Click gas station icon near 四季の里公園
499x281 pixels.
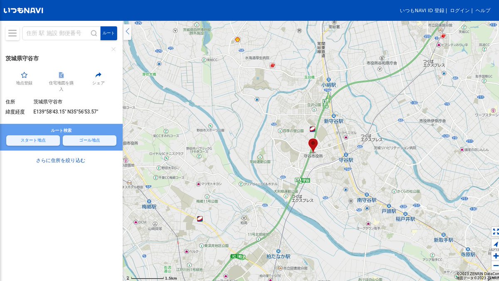point(312,129)
